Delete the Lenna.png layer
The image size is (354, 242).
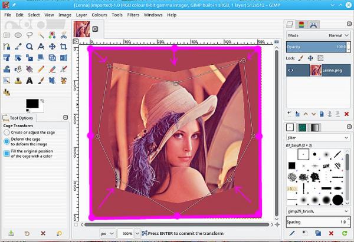346,114
